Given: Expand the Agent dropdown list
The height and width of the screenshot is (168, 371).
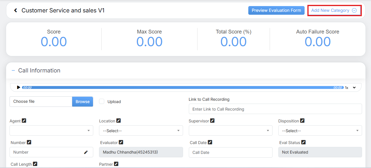Looking at the screenshot, I should (51, 131).
